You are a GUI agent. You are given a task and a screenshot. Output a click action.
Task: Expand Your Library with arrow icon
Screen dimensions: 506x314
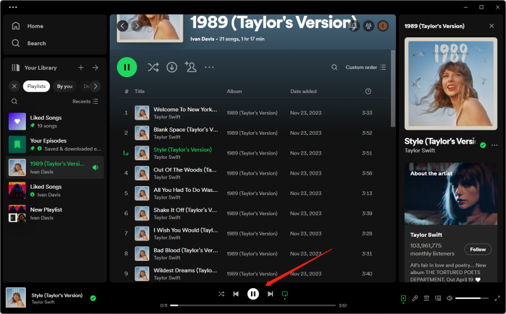tap(96, 68)
